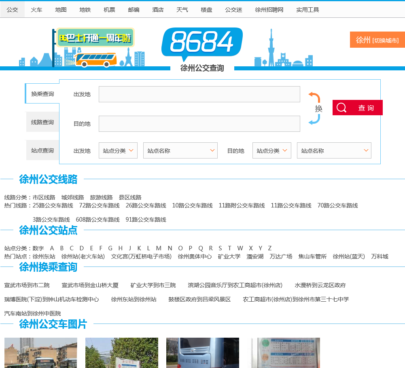405x368 pixels.
Task: Expand the 目的地 站点名称 dropdown
Action: [334, 150]
